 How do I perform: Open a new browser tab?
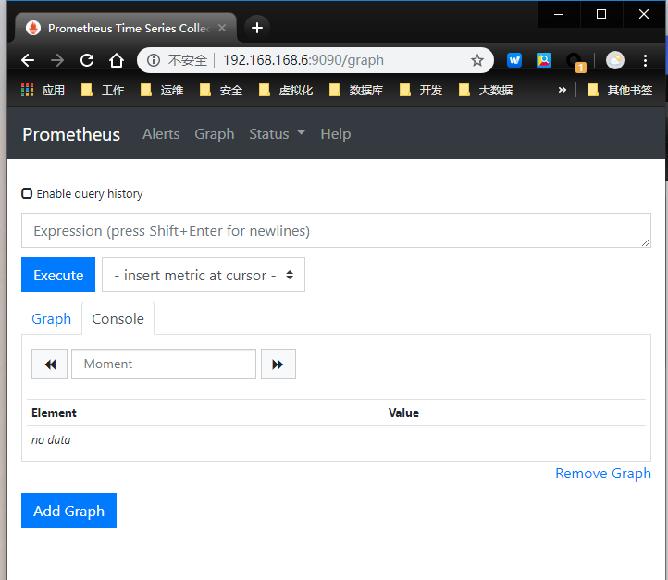tap(257, 28)
